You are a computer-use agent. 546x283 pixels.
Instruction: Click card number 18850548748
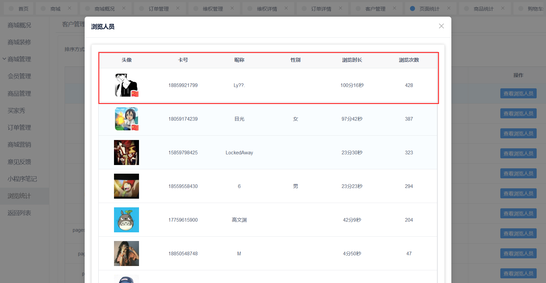tap(183, 254)
